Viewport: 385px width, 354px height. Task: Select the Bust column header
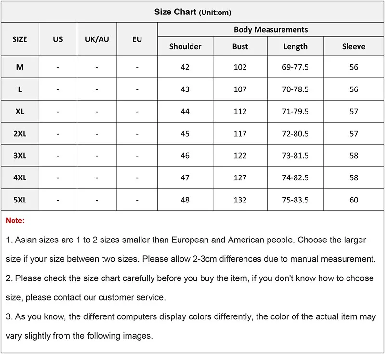coord(240,46)
